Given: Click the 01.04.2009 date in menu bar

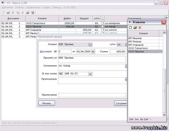Looking at the screenshot, I should tap(69, 7).
